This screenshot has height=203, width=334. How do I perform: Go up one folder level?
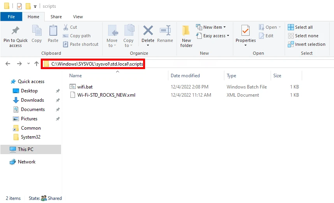click(x=37, y=64)
